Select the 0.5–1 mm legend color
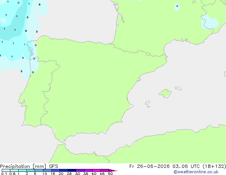This screenshot has height=175, width=226. click(14, 170)
